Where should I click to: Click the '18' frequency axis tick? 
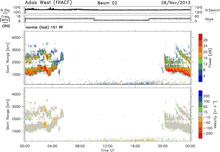click(18, 16)
